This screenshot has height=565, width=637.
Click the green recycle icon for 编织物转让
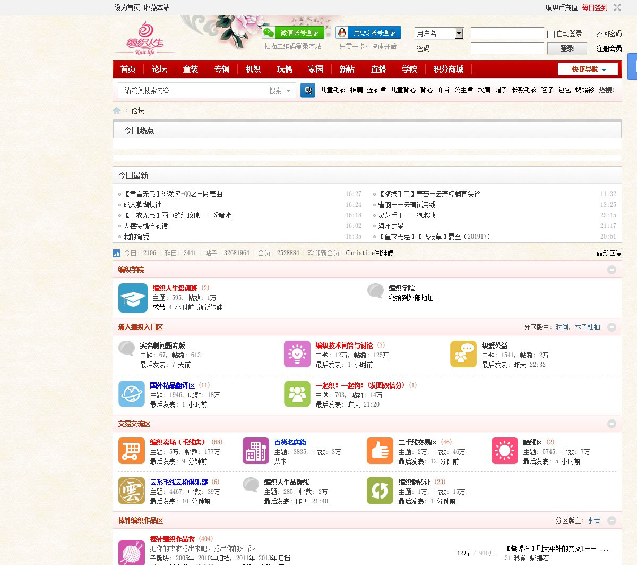pos(380,491)
